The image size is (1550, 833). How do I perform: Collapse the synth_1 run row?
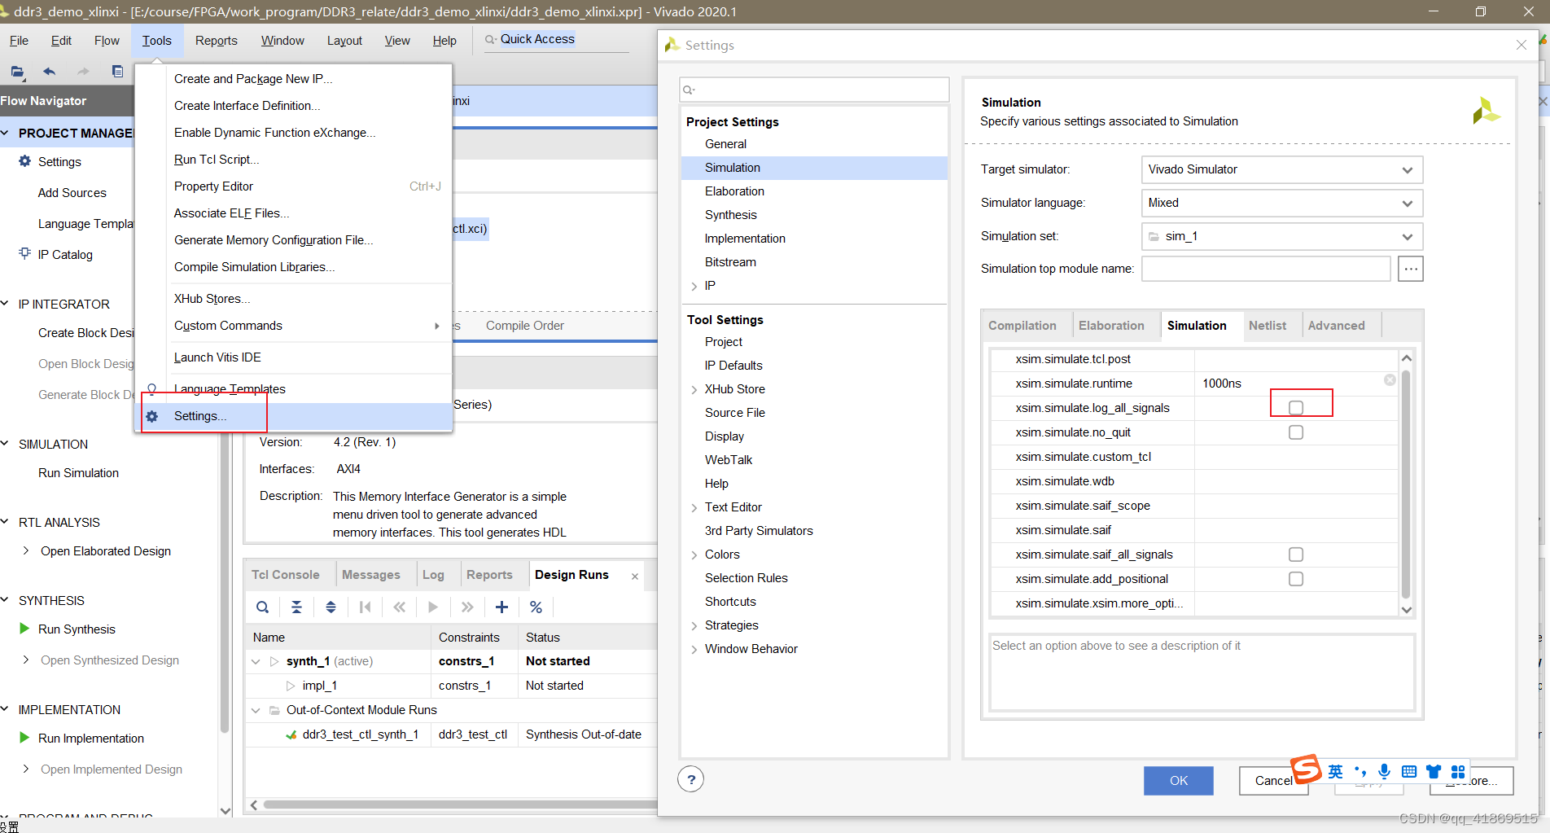[x=256, y=661]
